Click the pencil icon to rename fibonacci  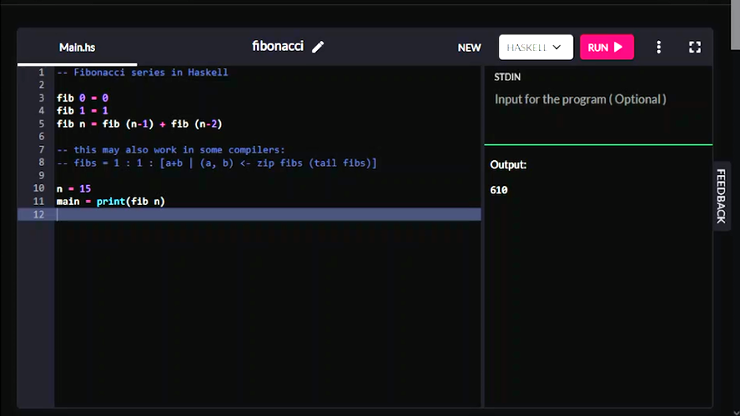click(x=318, y=47)
